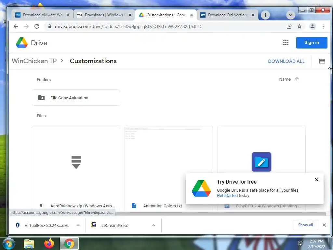
Task: Expand IceCreamPE.iso download options chevron
Action: pyautogui.click(x=154, y=225)
